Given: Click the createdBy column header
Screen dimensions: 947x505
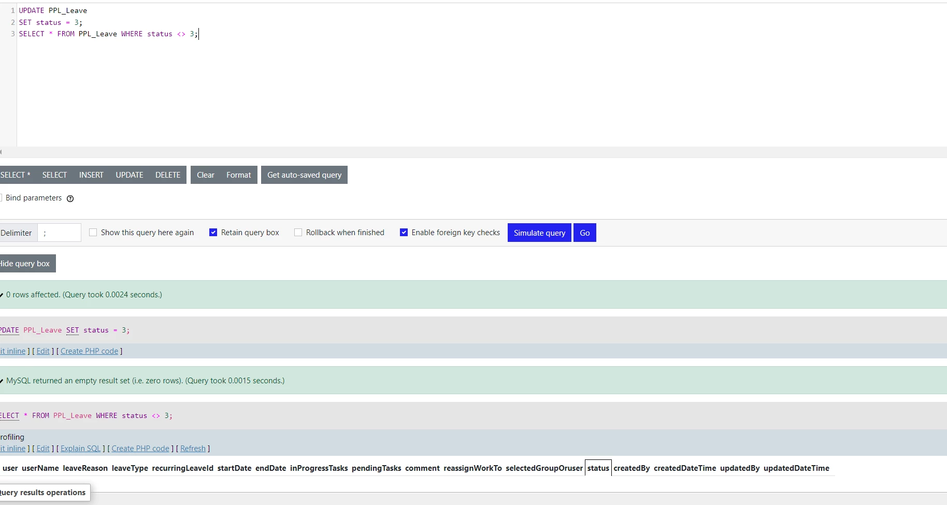Looking at the screenshot, I should coord(632,468).
